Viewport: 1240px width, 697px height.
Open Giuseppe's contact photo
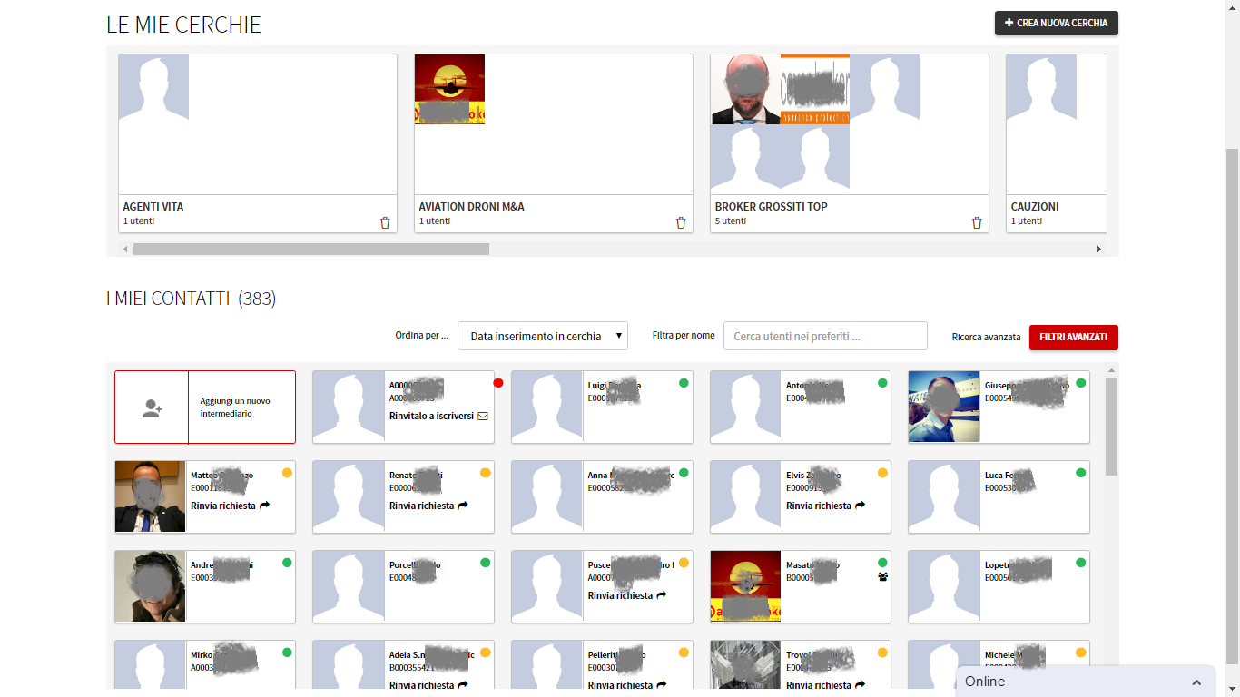(x=944, y=407)
